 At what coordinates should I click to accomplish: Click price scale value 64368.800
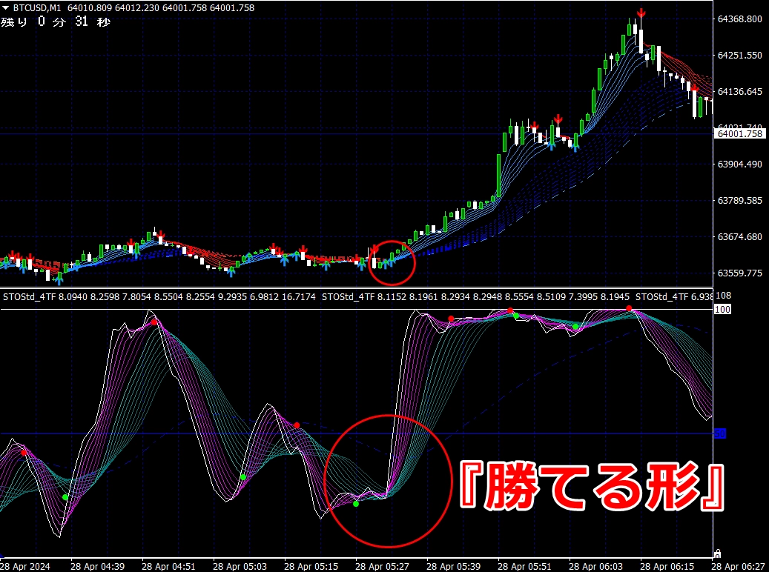click(739, 19)
